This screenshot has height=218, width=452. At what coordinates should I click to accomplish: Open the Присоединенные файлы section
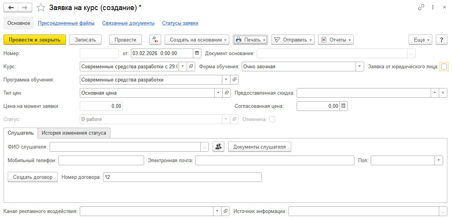66,23
